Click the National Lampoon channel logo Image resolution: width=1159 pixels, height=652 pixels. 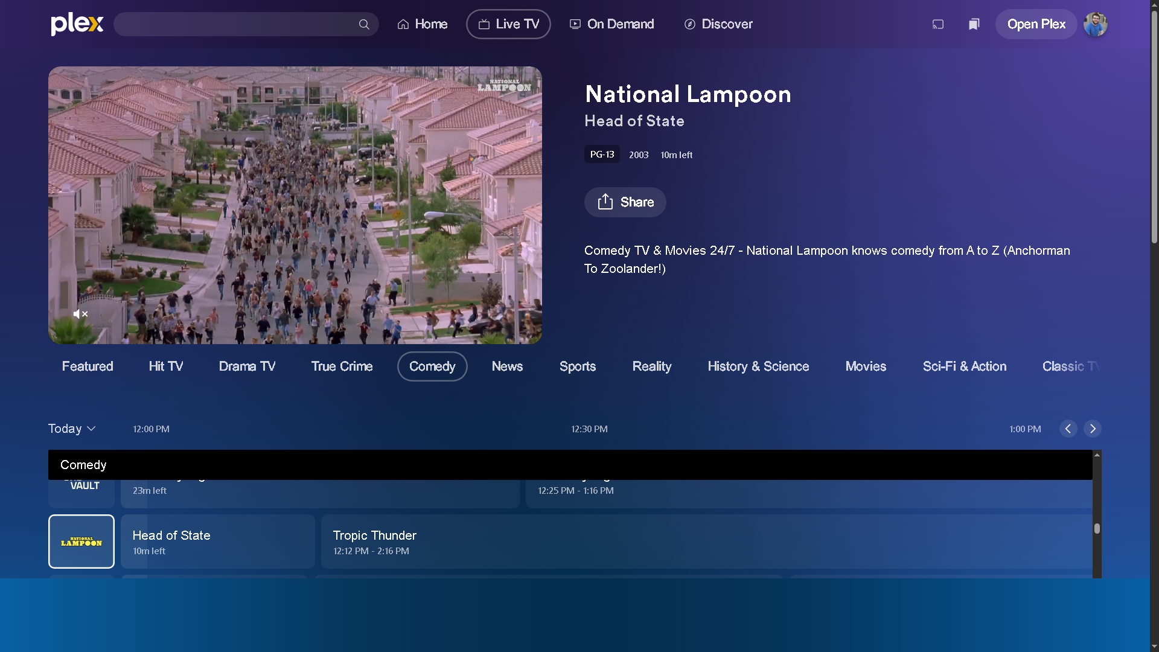pyautogui.click(x=81, y=542)
